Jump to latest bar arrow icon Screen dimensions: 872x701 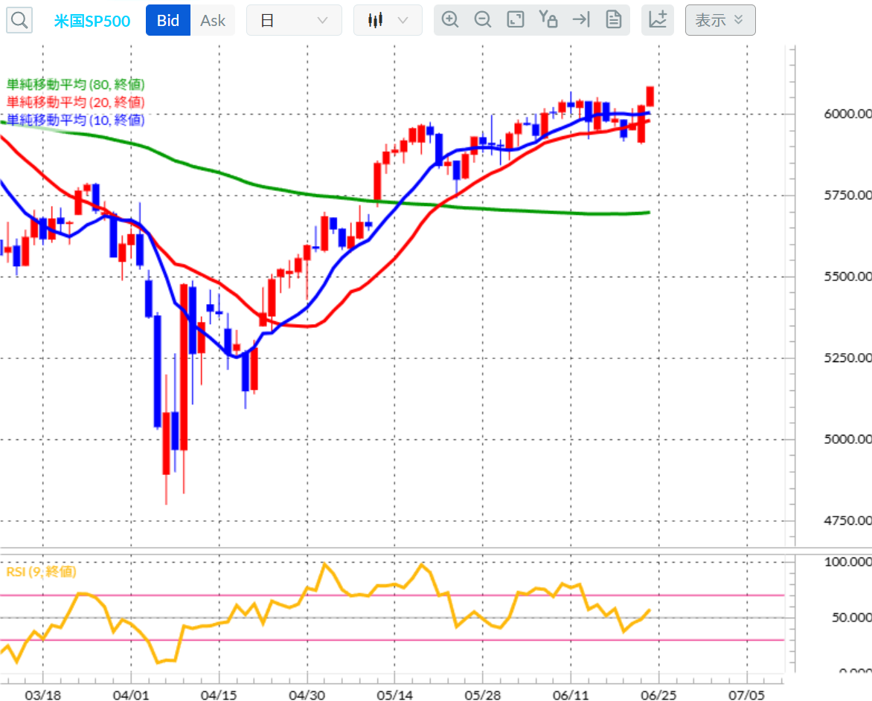[581, 20]
